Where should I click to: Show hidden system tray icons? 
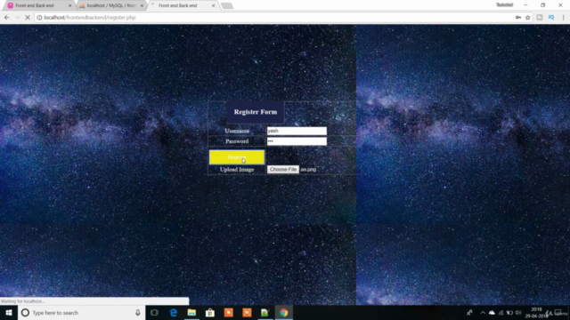pyautogui.click(x=483, y=312)
